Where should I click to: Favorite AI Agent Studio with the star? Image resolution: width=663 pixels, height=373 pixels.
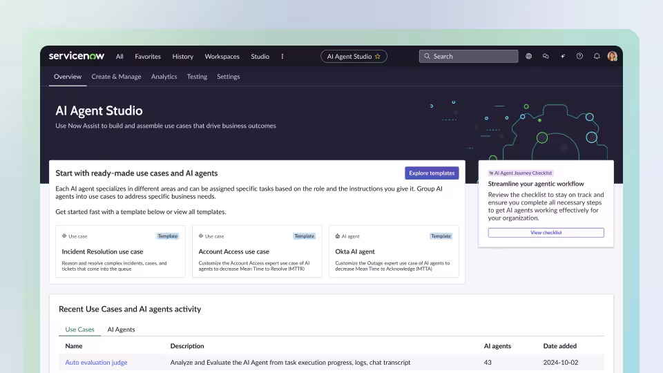coord(378,57)
